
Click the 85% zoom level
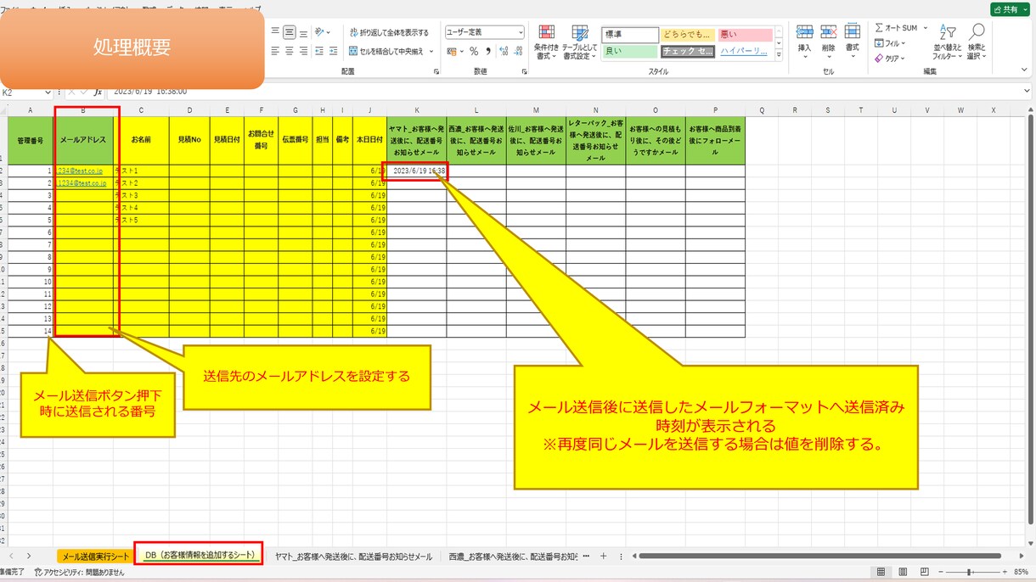[x=1022, y=573]
